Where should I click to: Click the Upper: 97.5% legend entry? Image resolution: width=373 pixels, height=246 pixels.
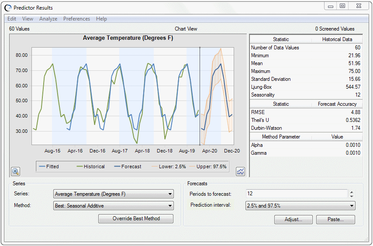click(207, 166)
